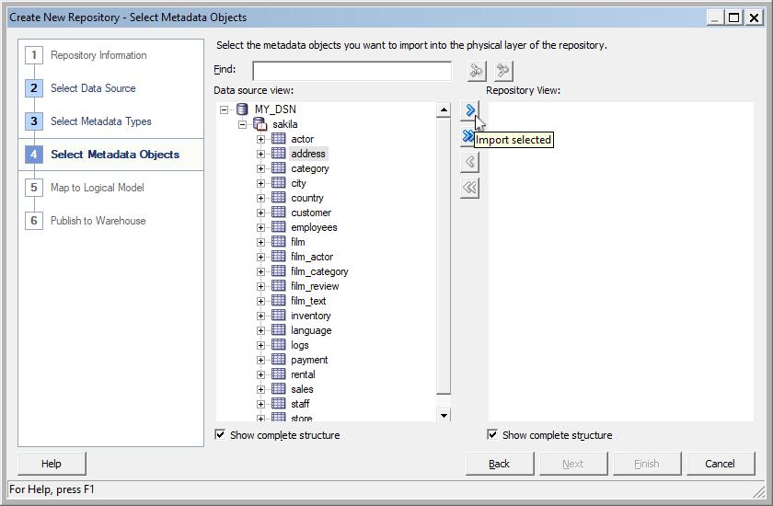Click the Remove all double-left-arrow button
The height and width of the screenshot is (506, 773).
[x=470, y=188]
